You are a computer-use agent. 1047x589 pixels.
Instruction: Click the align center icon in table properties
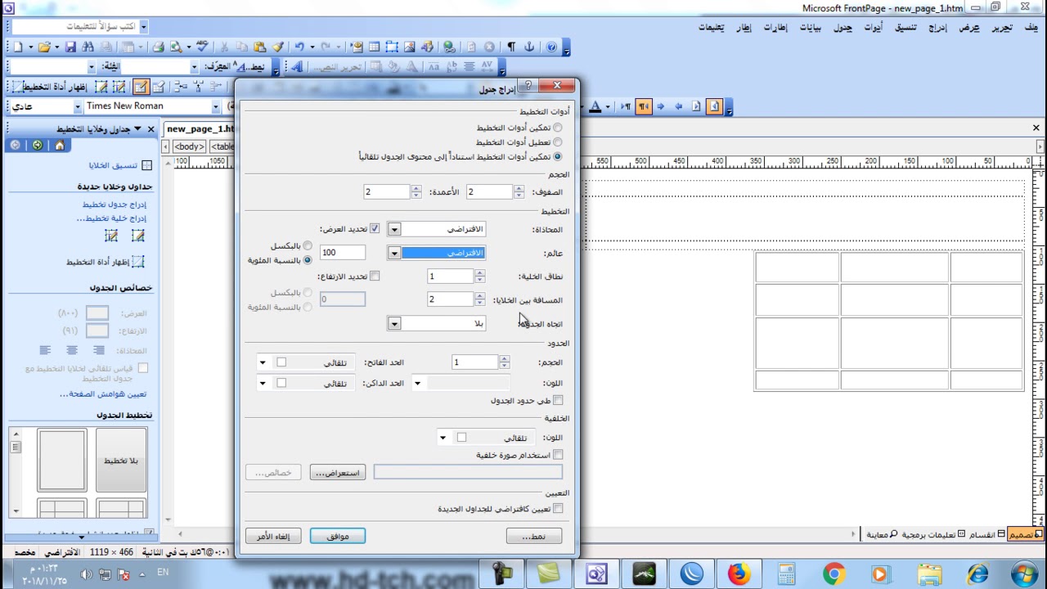[72, 350]
